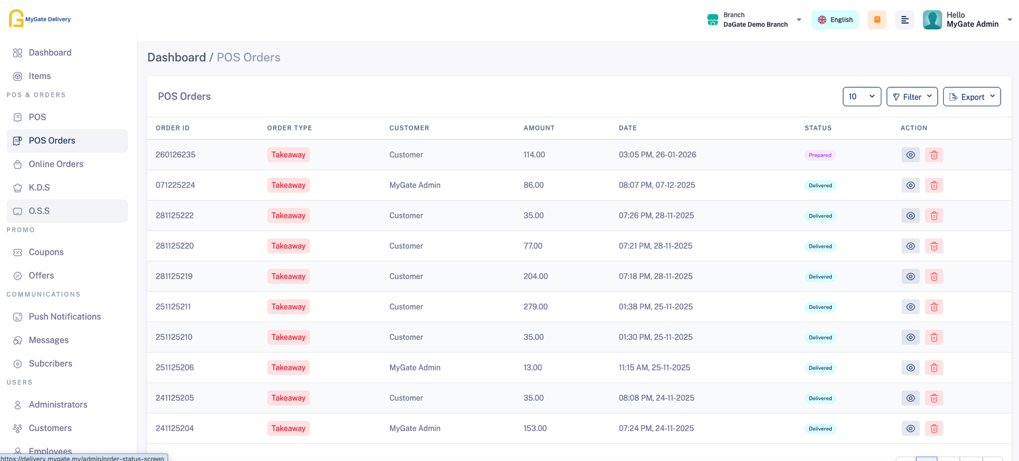Delete order 241125204 via trash icon
The height and width of the screenshot is (461, 1019).
pos(934,429)
